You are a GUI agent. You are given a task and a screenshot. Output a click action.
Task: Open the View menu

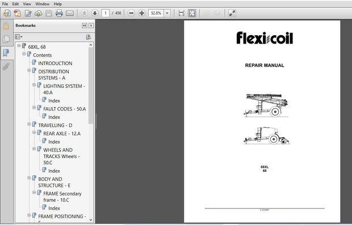coord(27,4)
